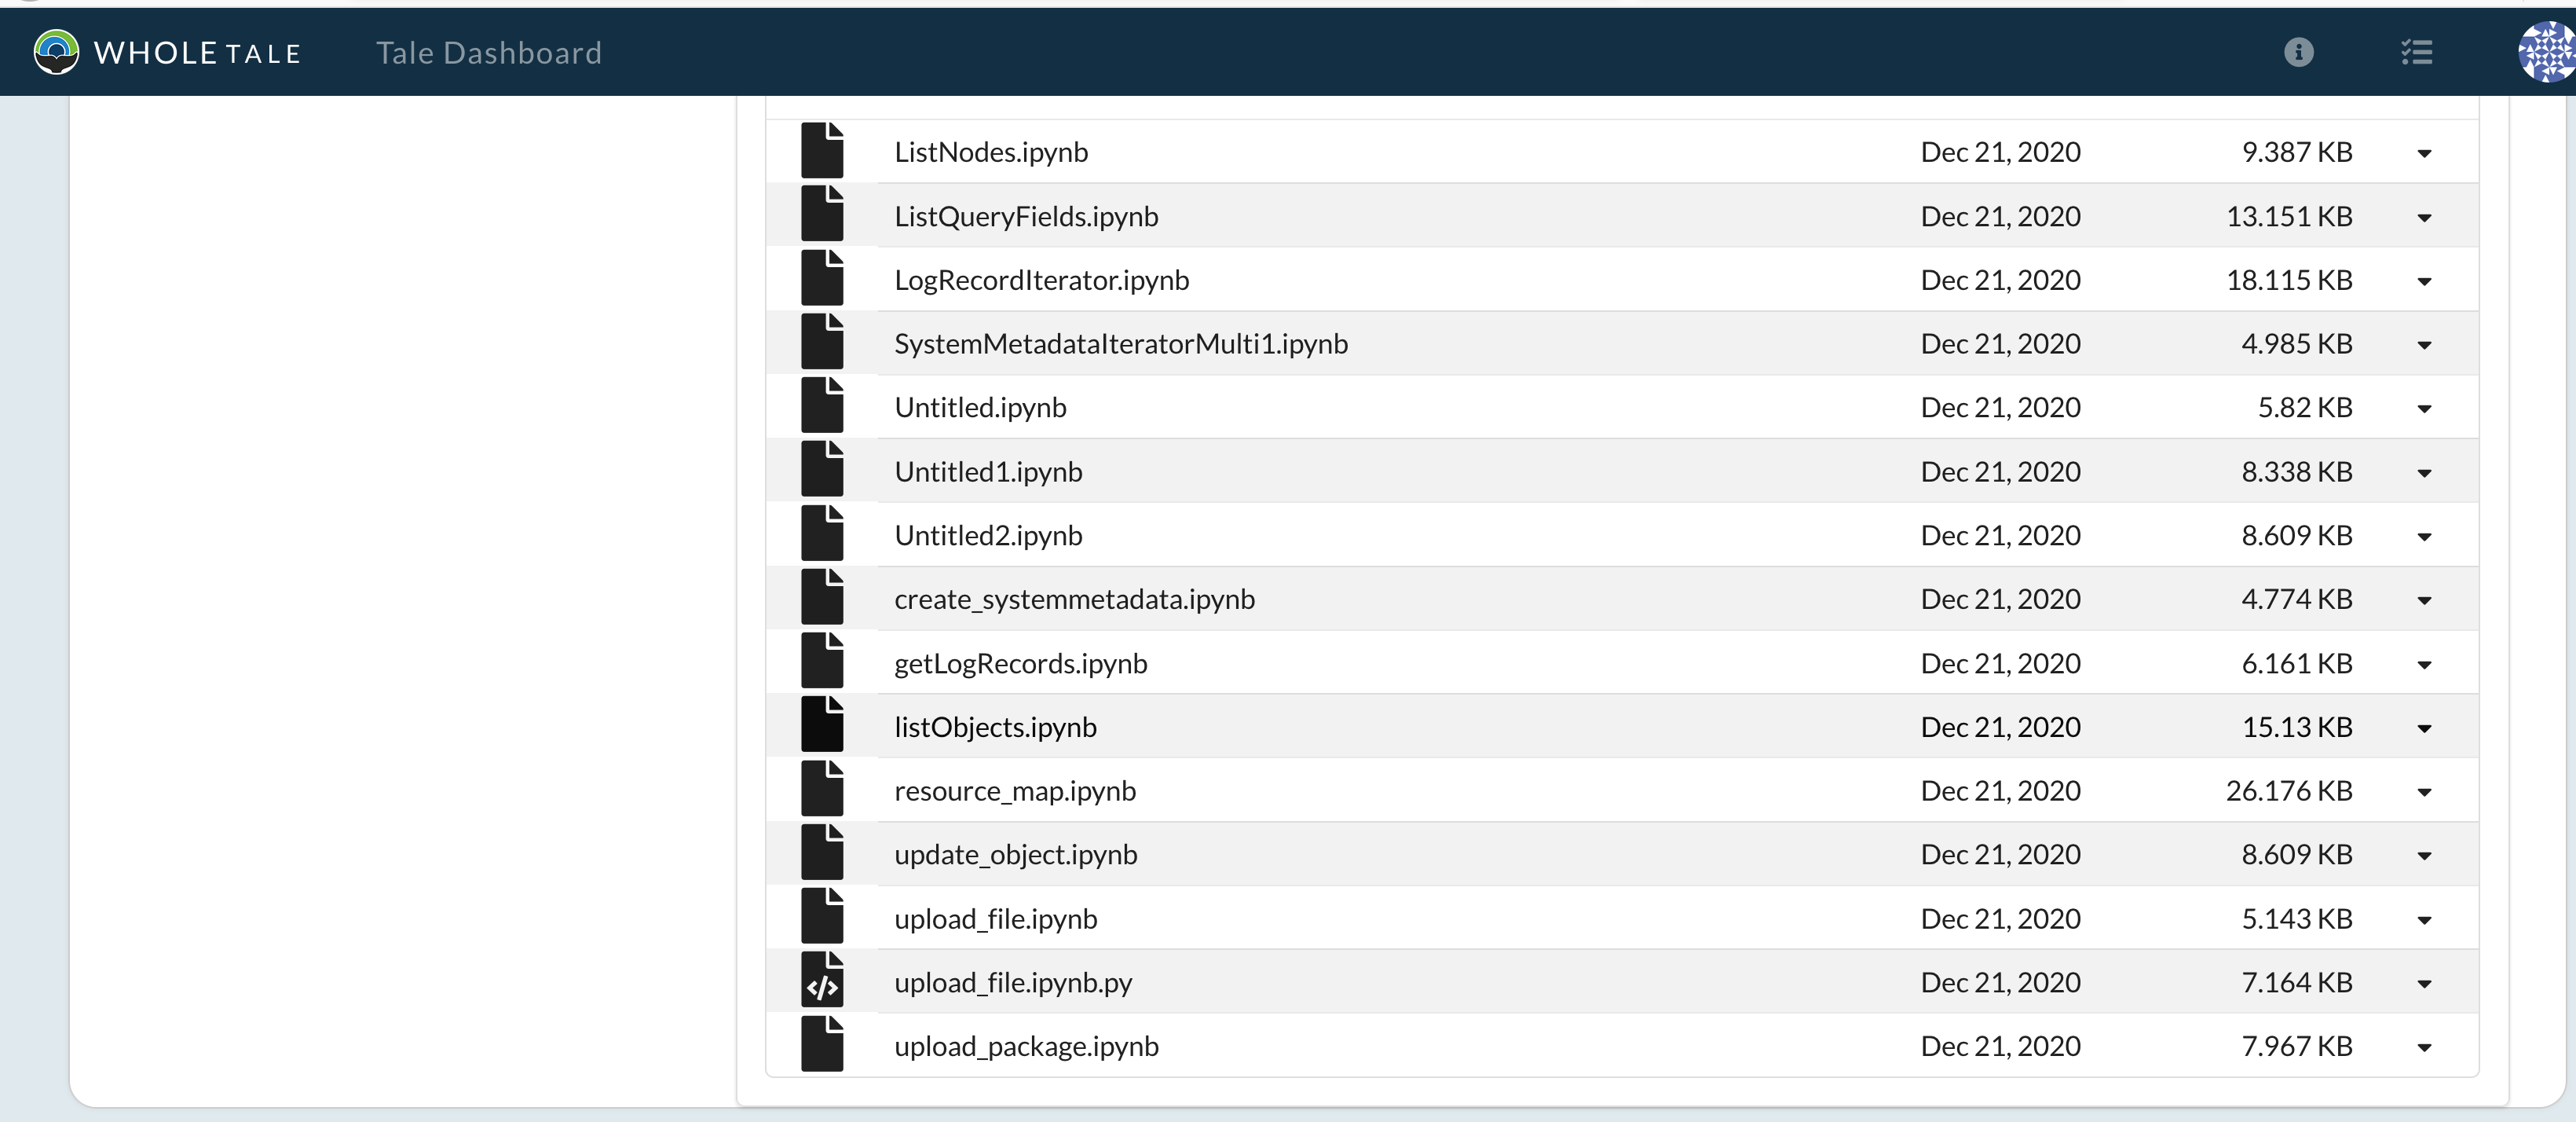Image resolution: width=2576 pixels, height=1122 pixels.
Task: Open the dropdown for getLogRecords.ipynb
Action: [2425, 663]
